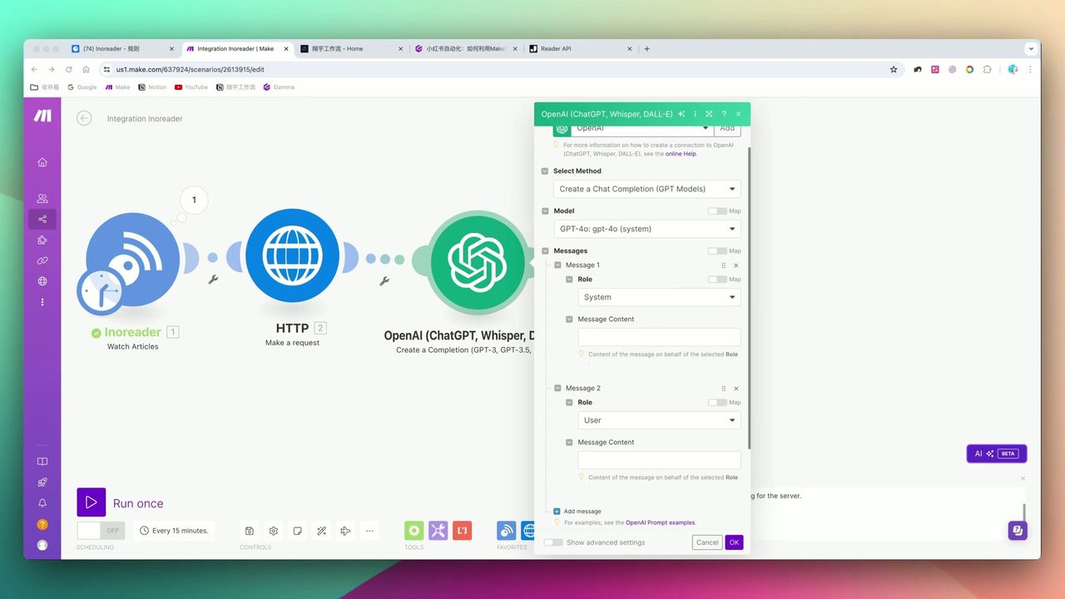Image resolution: width=1065 pixels, height=599 pixels.
Task: Open the GPT-4o model dropdown
Action: (646, 229)
